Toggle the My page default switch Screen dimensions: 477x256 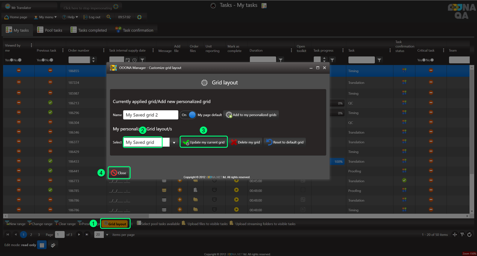click(x=189, y=115)
